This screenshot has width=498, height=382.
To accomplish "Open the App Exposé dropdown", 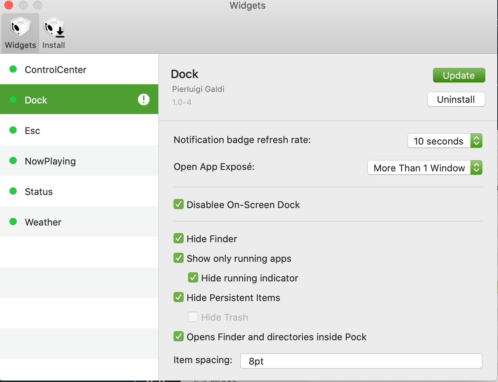I will point(425,168).
